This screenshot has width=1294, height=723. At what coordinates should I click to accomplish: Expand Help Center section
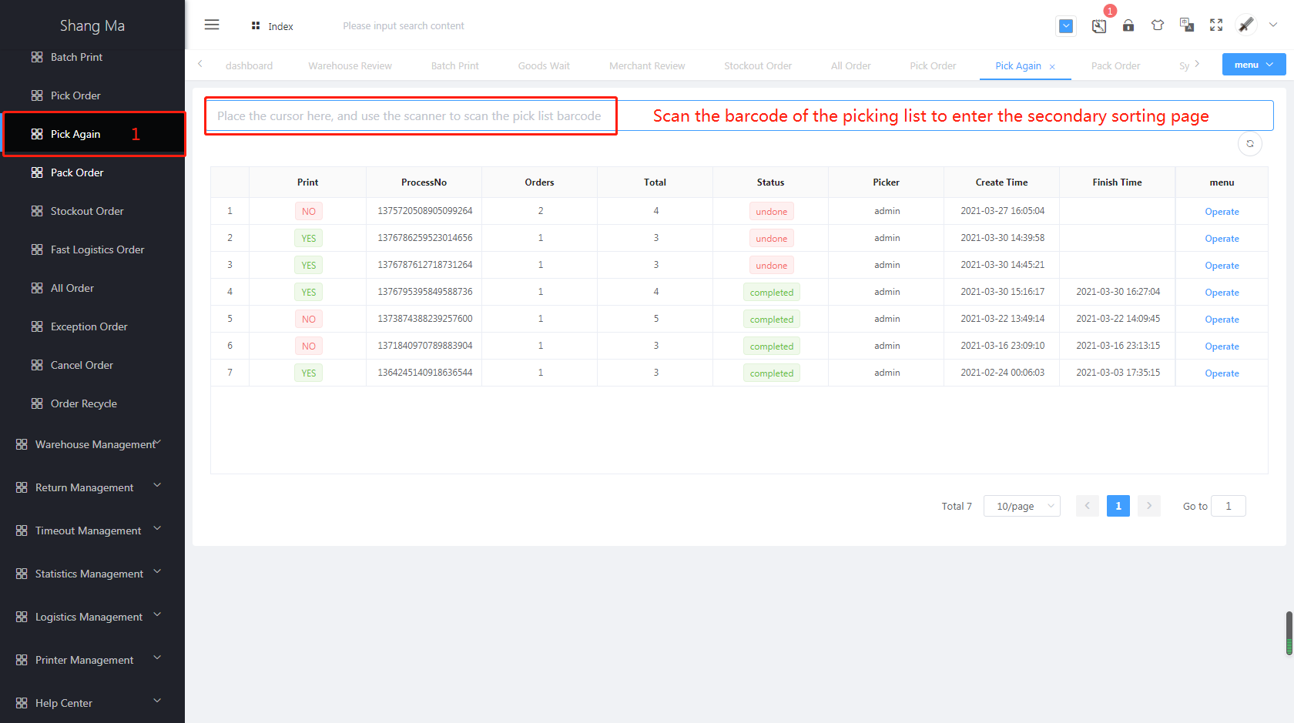tap(92, 703)
